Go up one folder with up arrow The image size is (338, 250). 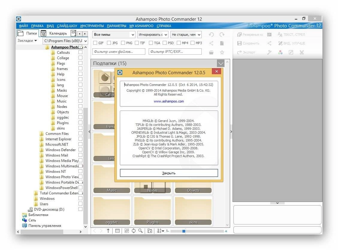[108, 231]
